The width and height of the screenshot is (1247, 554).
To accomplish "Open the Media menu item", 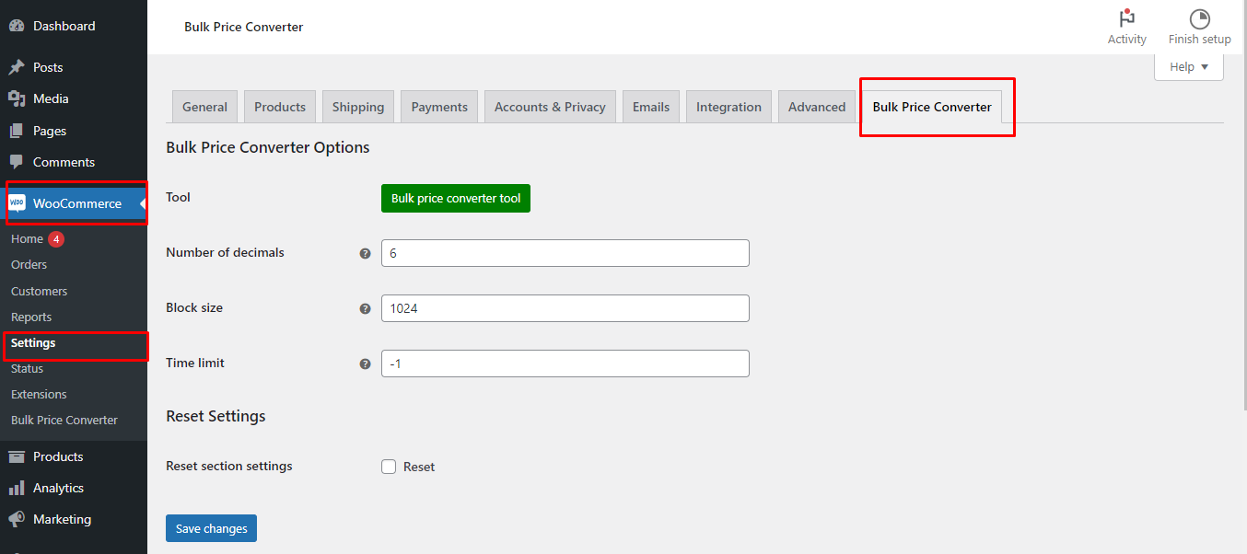I will (x=74, y=98).
